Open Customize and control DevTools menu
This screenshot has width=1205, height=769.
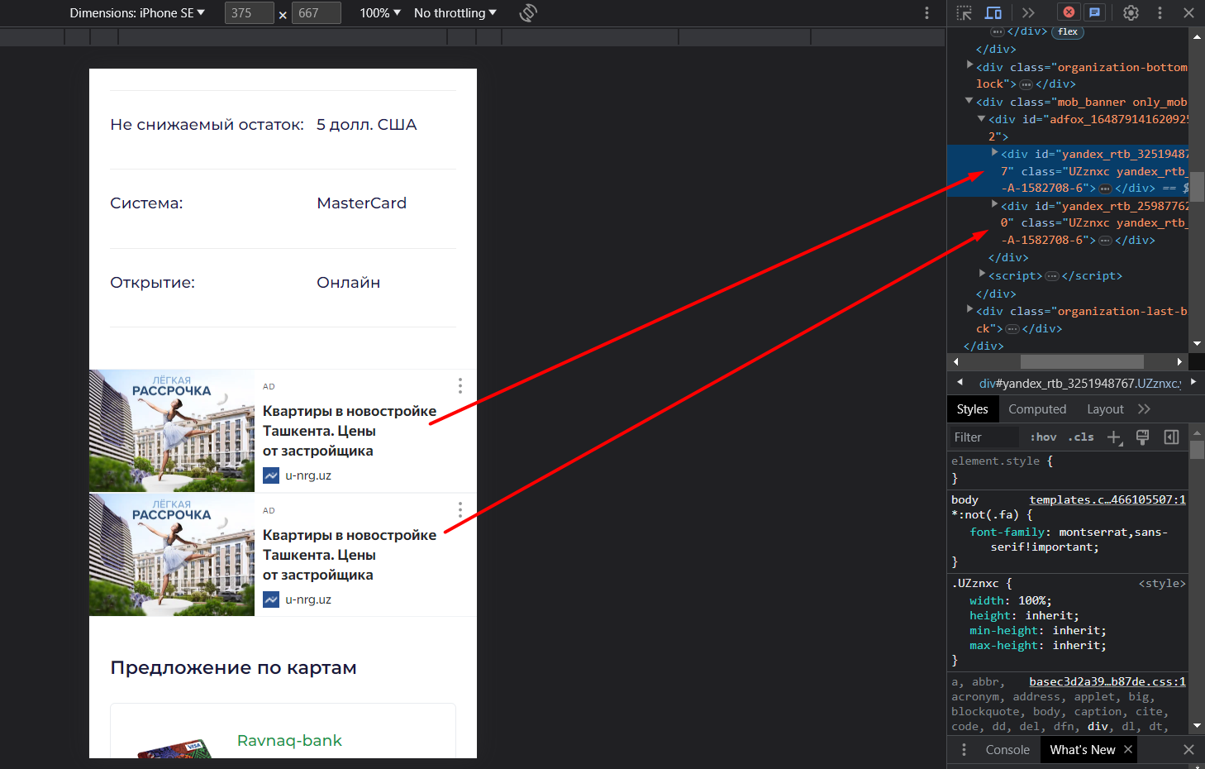coord(1160,12)
